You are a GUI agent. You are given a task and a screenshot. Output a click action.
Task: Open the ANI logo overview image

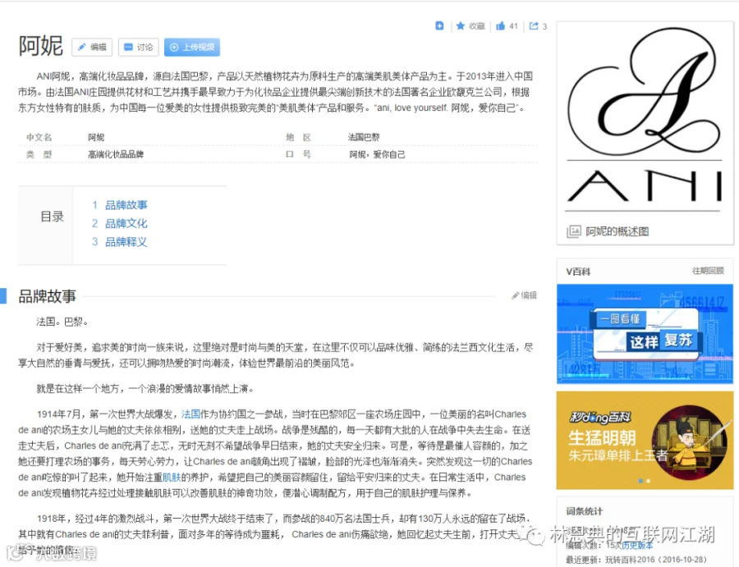point(645,120)
